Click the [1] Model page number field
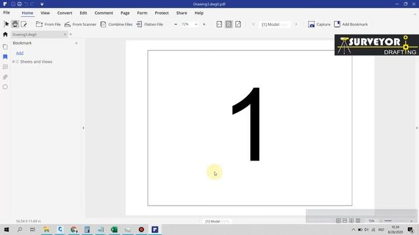 click(x=275, y=24)
